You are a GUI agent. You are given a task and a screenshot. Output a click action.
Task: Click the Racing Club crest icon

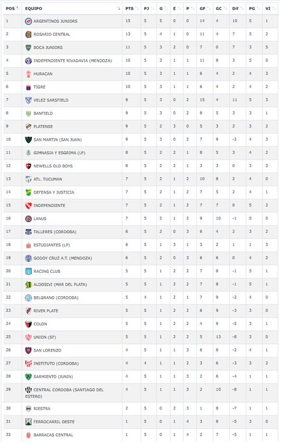[28, 271]
